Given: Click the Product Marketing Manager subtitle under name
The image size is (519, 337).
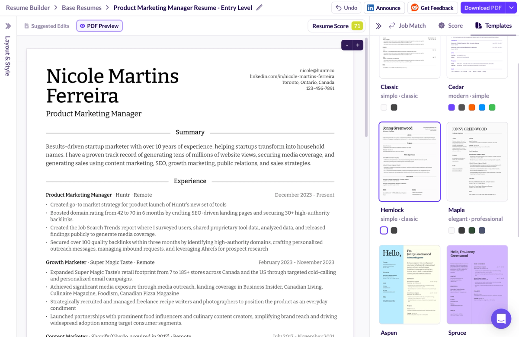Looking at the screenshot, I should pos(94,114).
